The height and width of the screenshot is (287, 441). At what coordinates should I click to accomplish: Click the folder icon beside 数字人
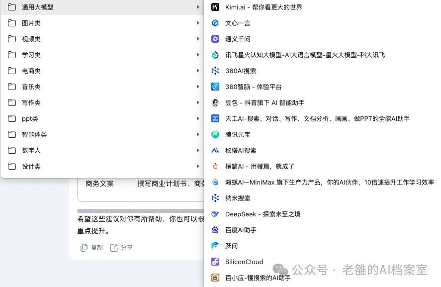click(11, 150)
